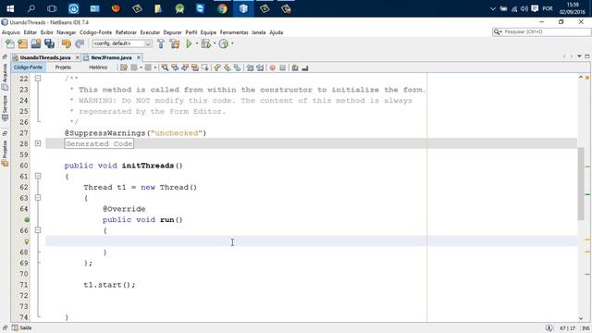
Task: Click the Open Project toolbar icon
Action: click(x=36, y=43)
